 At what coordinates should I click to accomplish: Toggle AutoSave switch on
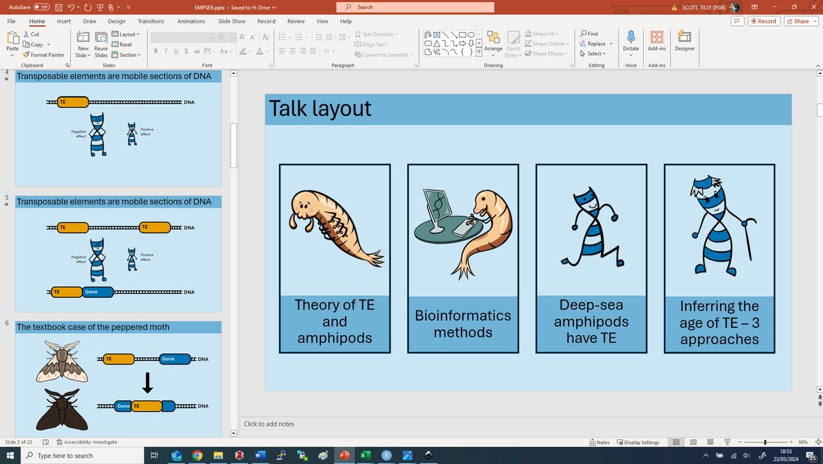[x=41, y=7]
